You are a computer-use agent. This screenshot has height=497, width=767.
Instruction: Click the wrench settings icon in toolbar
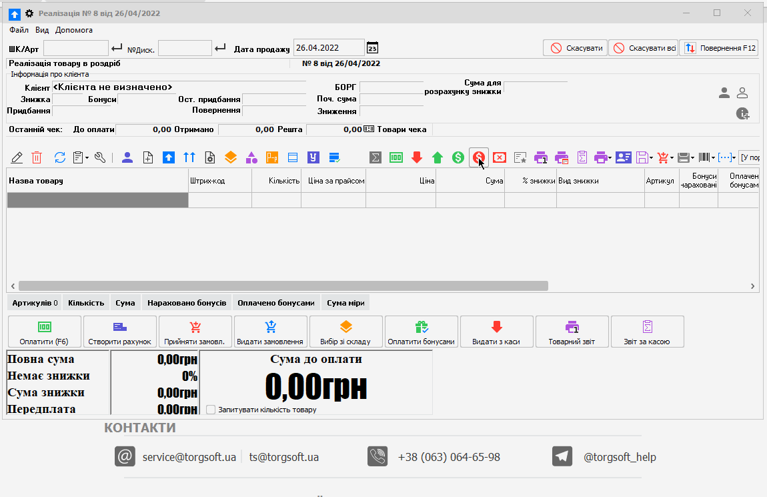click(100, 157)
